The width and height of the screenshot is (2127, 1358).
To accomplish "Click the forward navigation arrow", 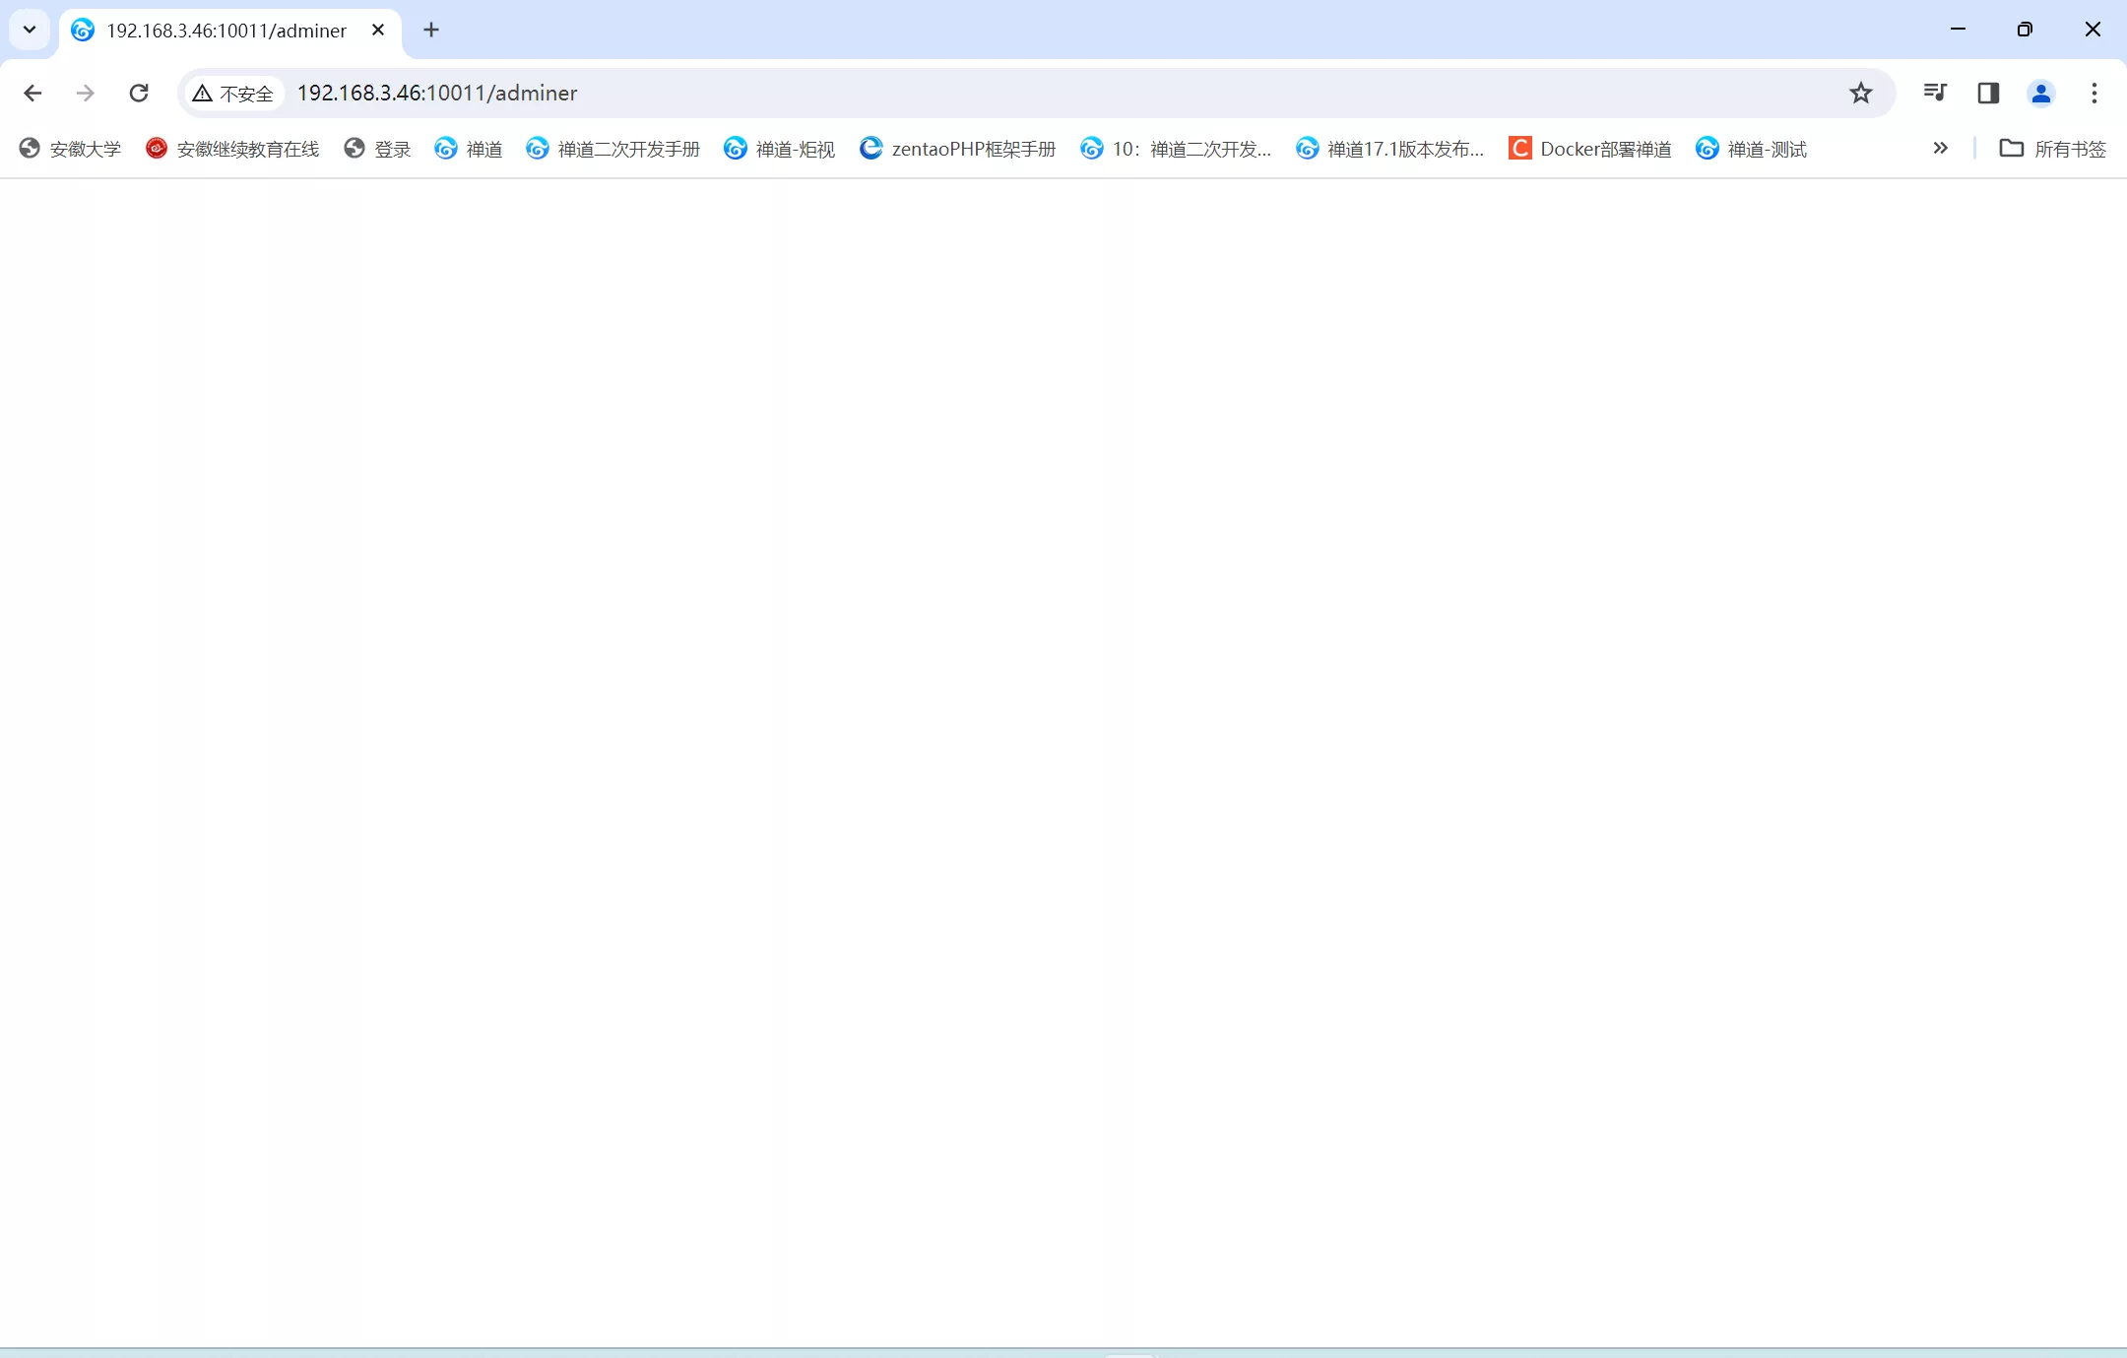I will point(86,93).
